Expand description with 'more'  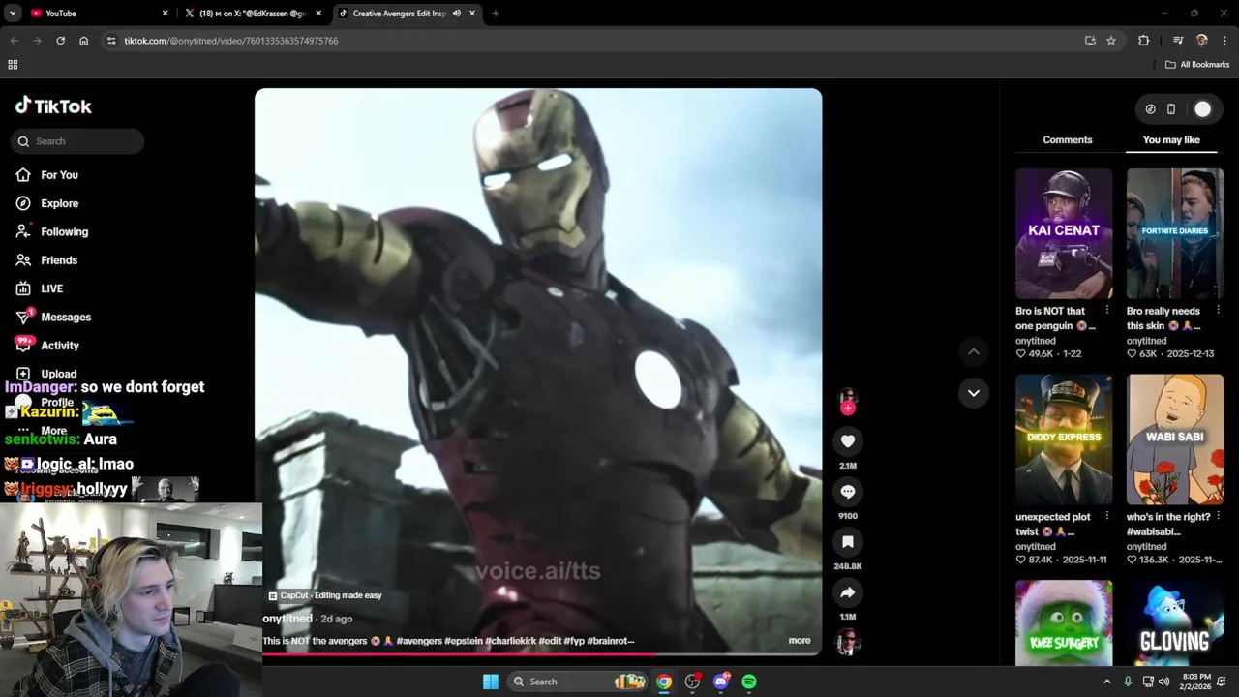click(800, 640)
